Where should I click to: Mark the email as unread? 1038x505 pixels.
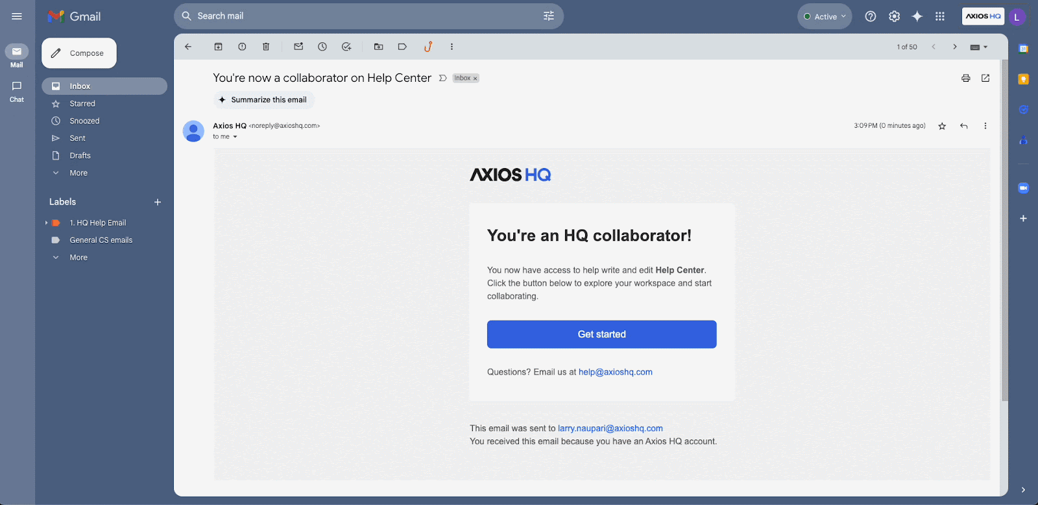click(x=298, y=47)
